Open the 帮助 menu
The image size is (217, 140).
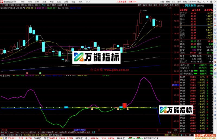pos(185,2)
